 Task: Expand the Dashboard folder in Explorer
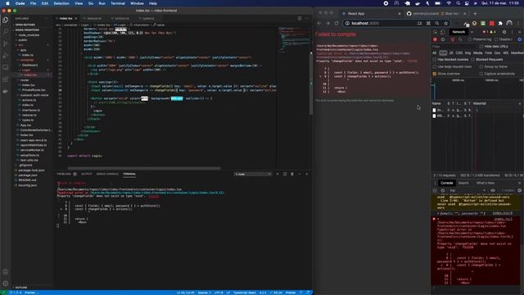29,65
